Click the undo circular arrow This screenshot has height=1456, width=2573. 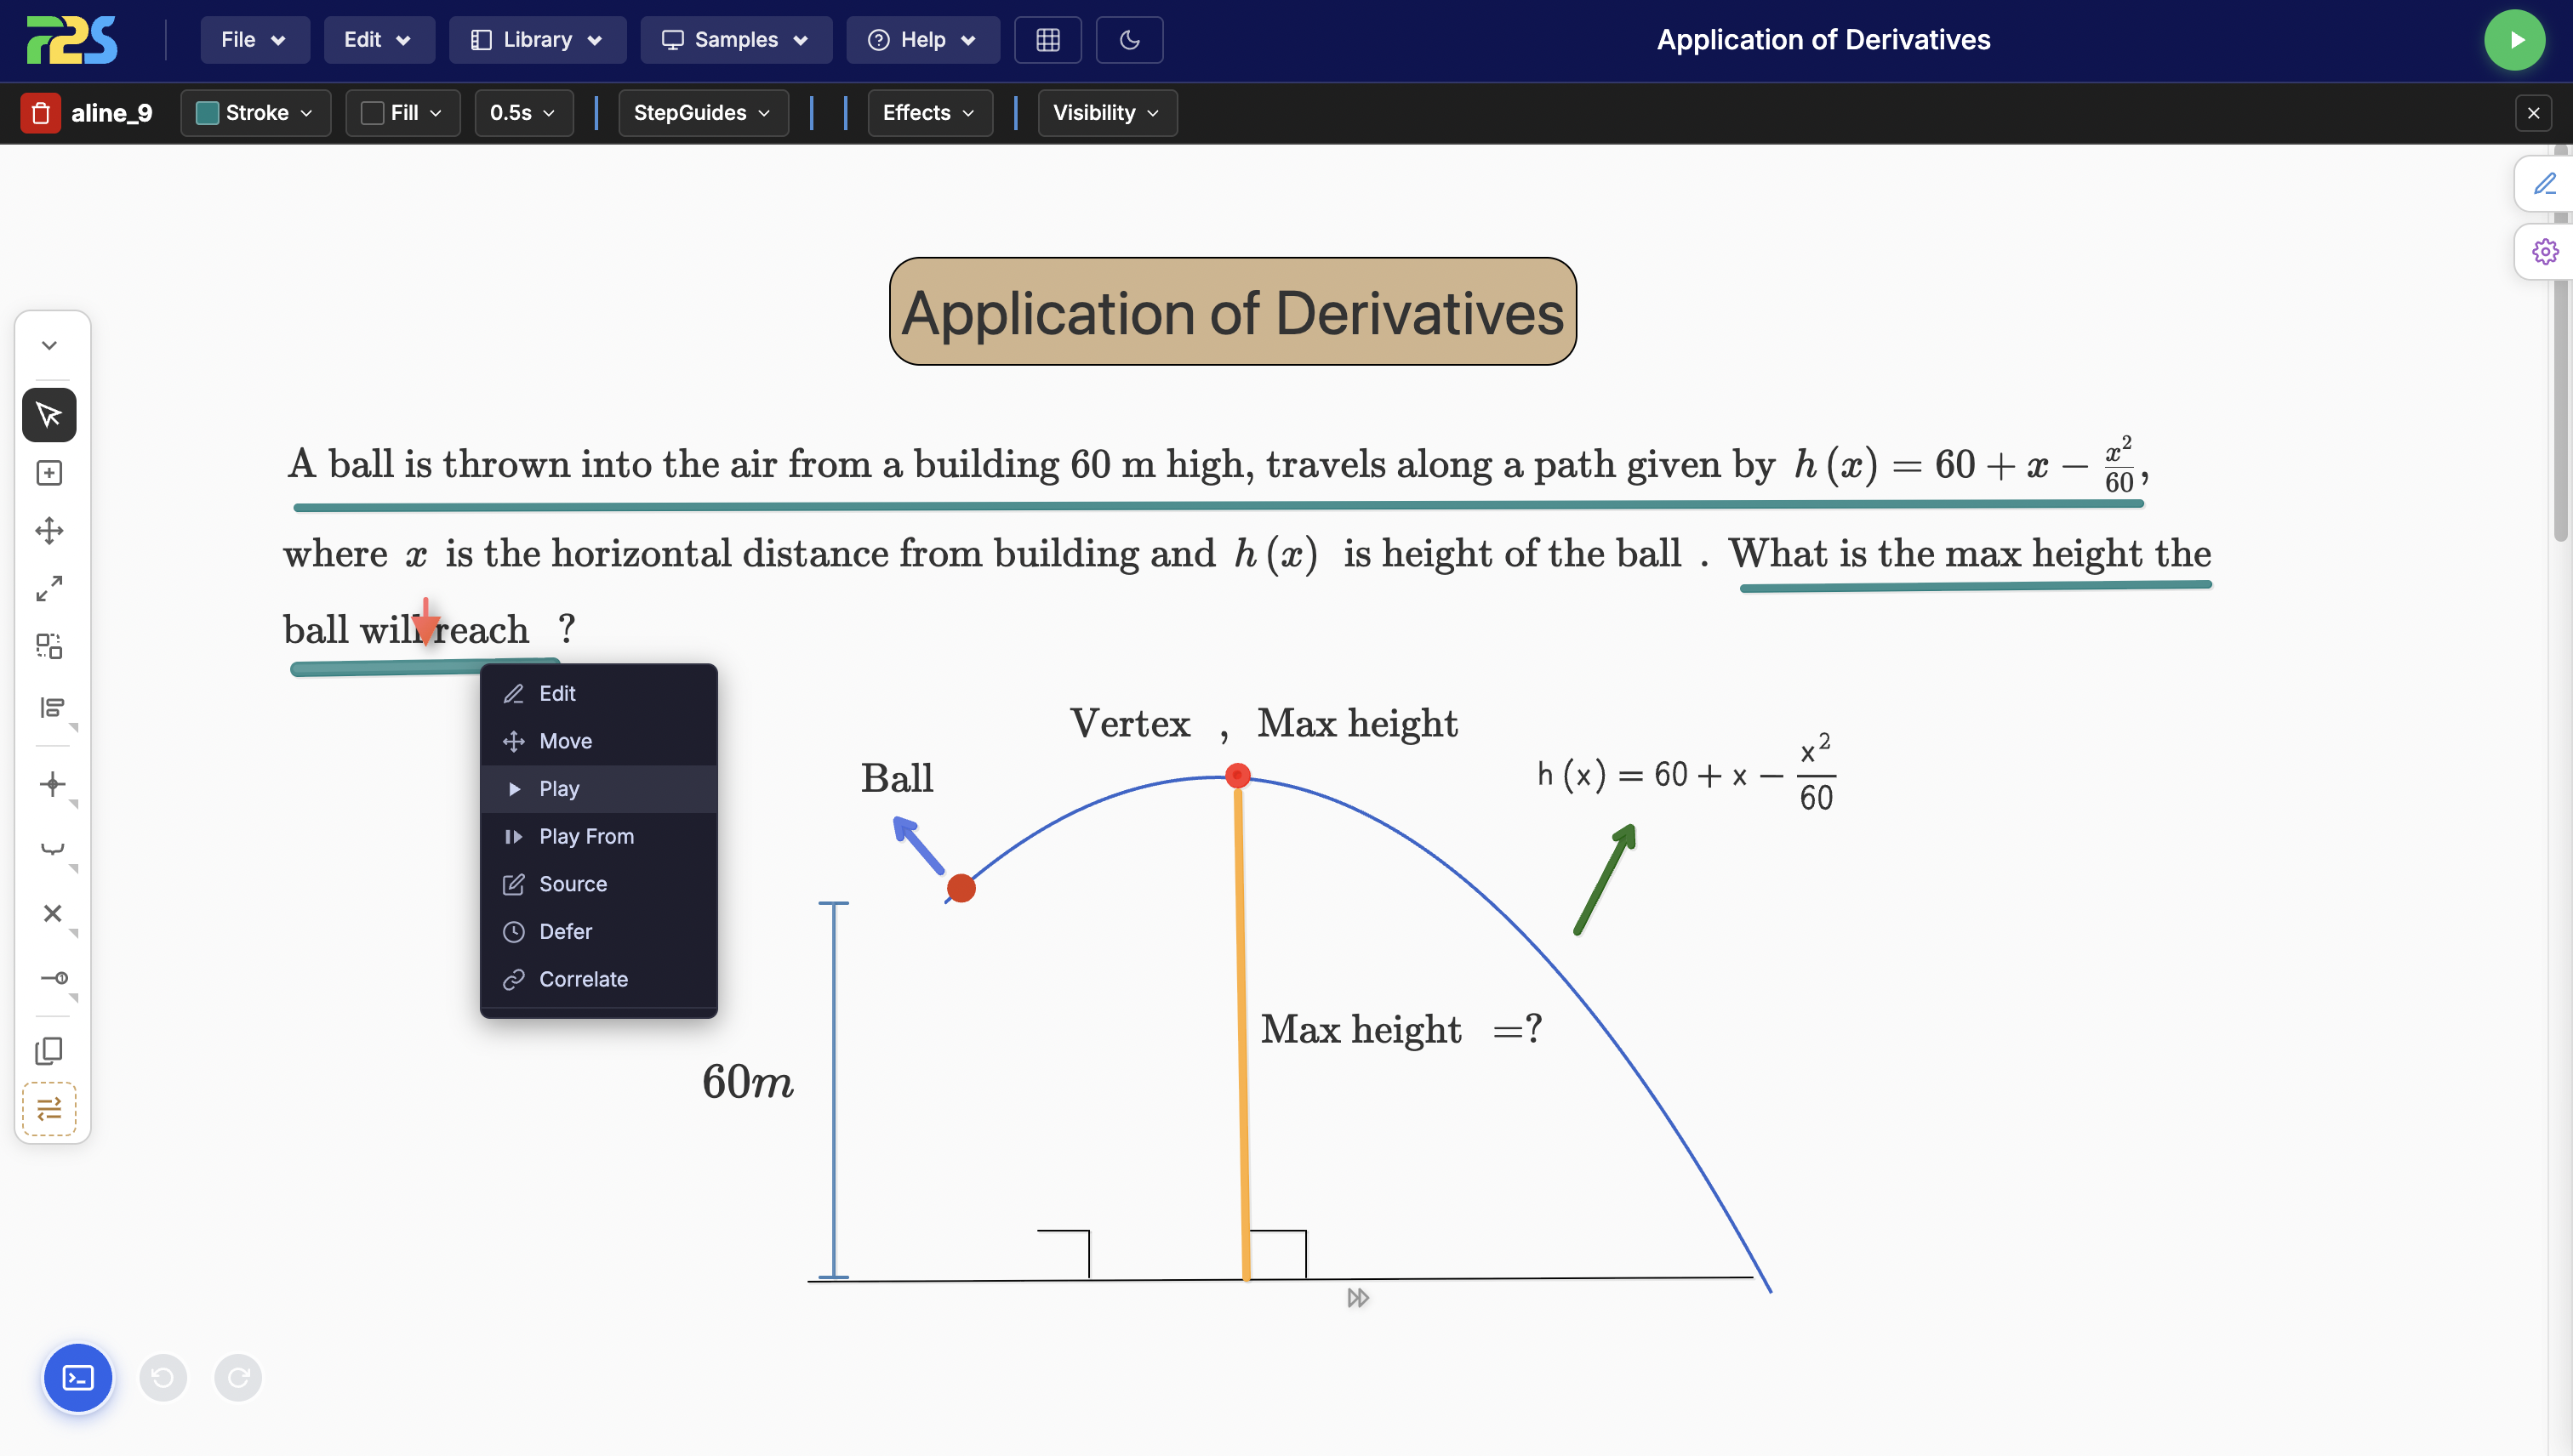tap(163, 1378)
